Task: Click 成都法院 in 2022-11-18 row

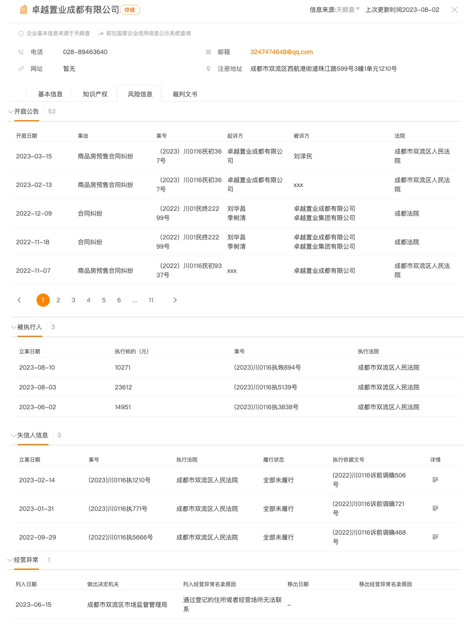Action: (x=407, y=242)
